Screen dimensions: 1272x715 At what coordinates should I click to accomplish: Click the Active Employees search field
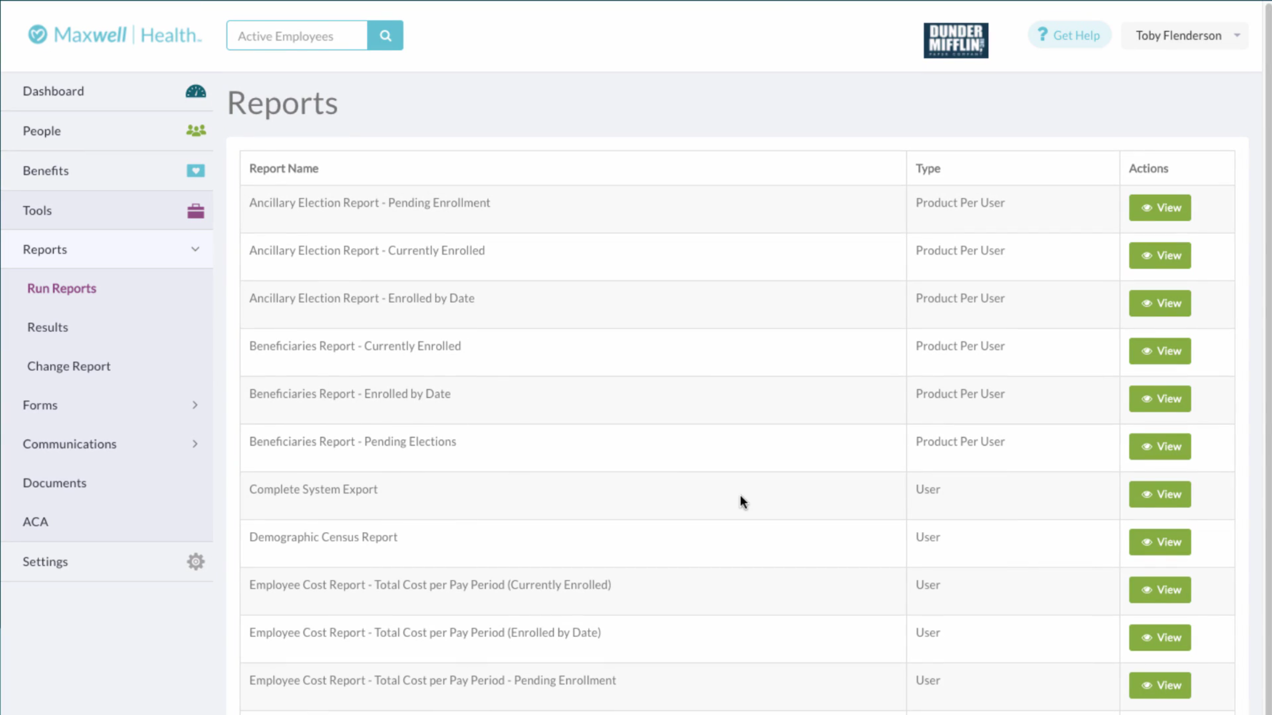click(x=297, y=36)
